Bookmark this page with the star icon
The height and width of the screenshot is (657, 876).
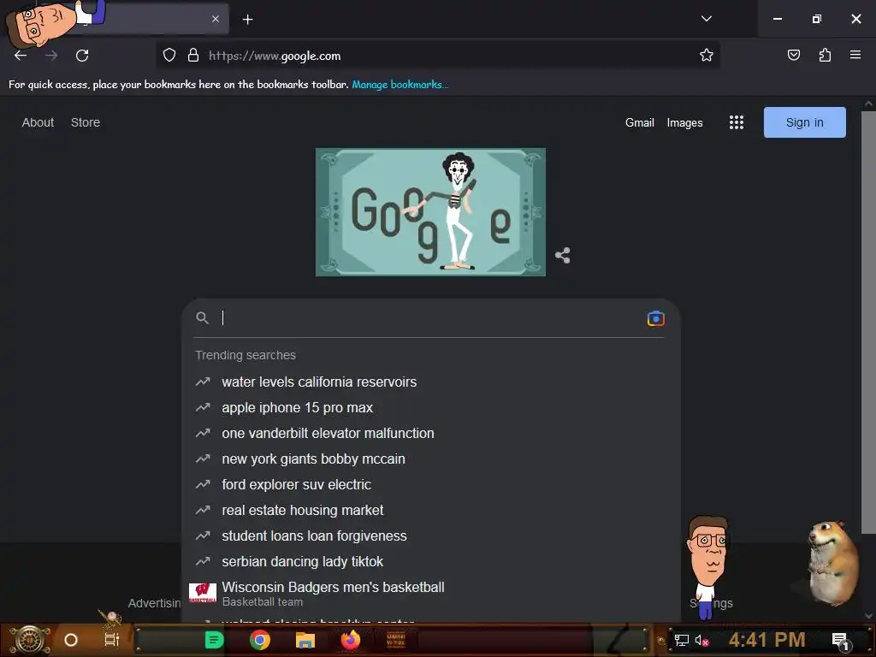click(706, 55)
